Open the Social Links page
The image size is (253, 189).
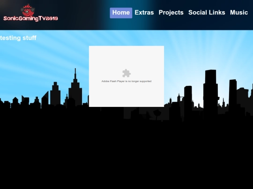click(207, 13)
